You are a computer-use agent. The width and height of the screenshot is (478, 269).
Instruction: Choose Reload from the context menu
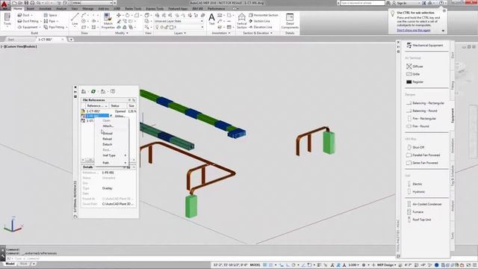pos(111,139)
